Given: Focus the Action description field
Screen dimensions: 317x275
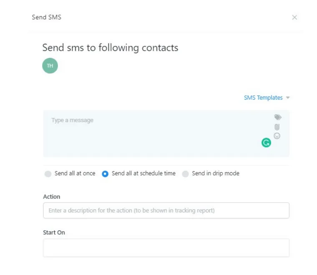Looking at the screenshot, I should coord(166,210).
